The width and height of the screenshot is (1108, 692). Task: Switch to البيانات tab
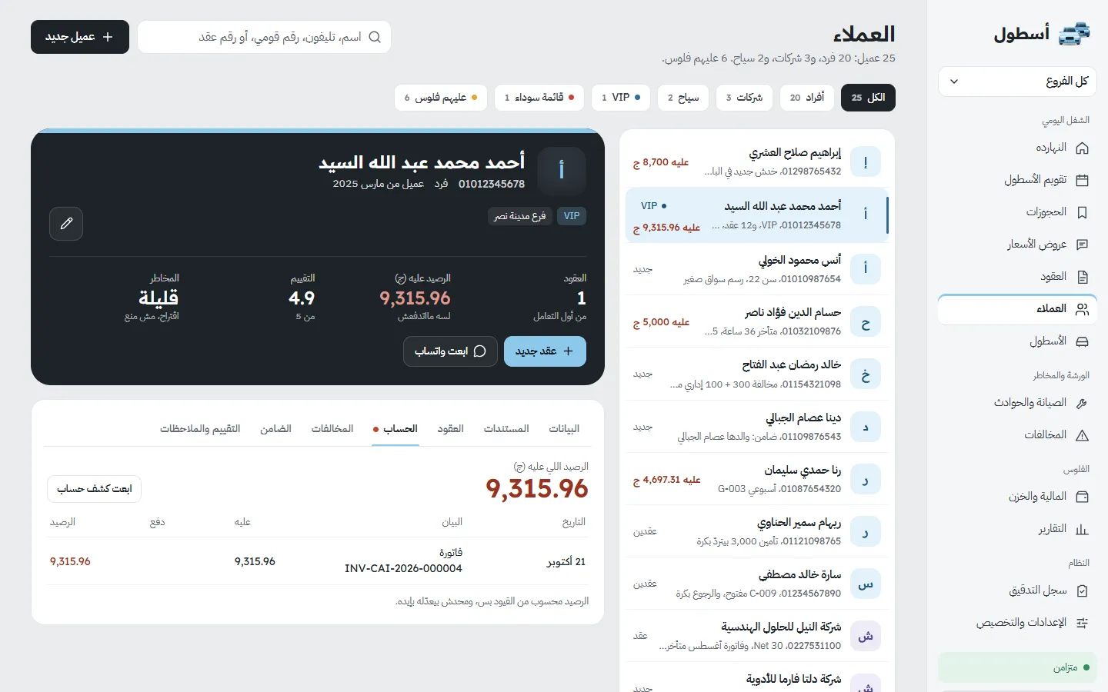click(x=564, y=429)
